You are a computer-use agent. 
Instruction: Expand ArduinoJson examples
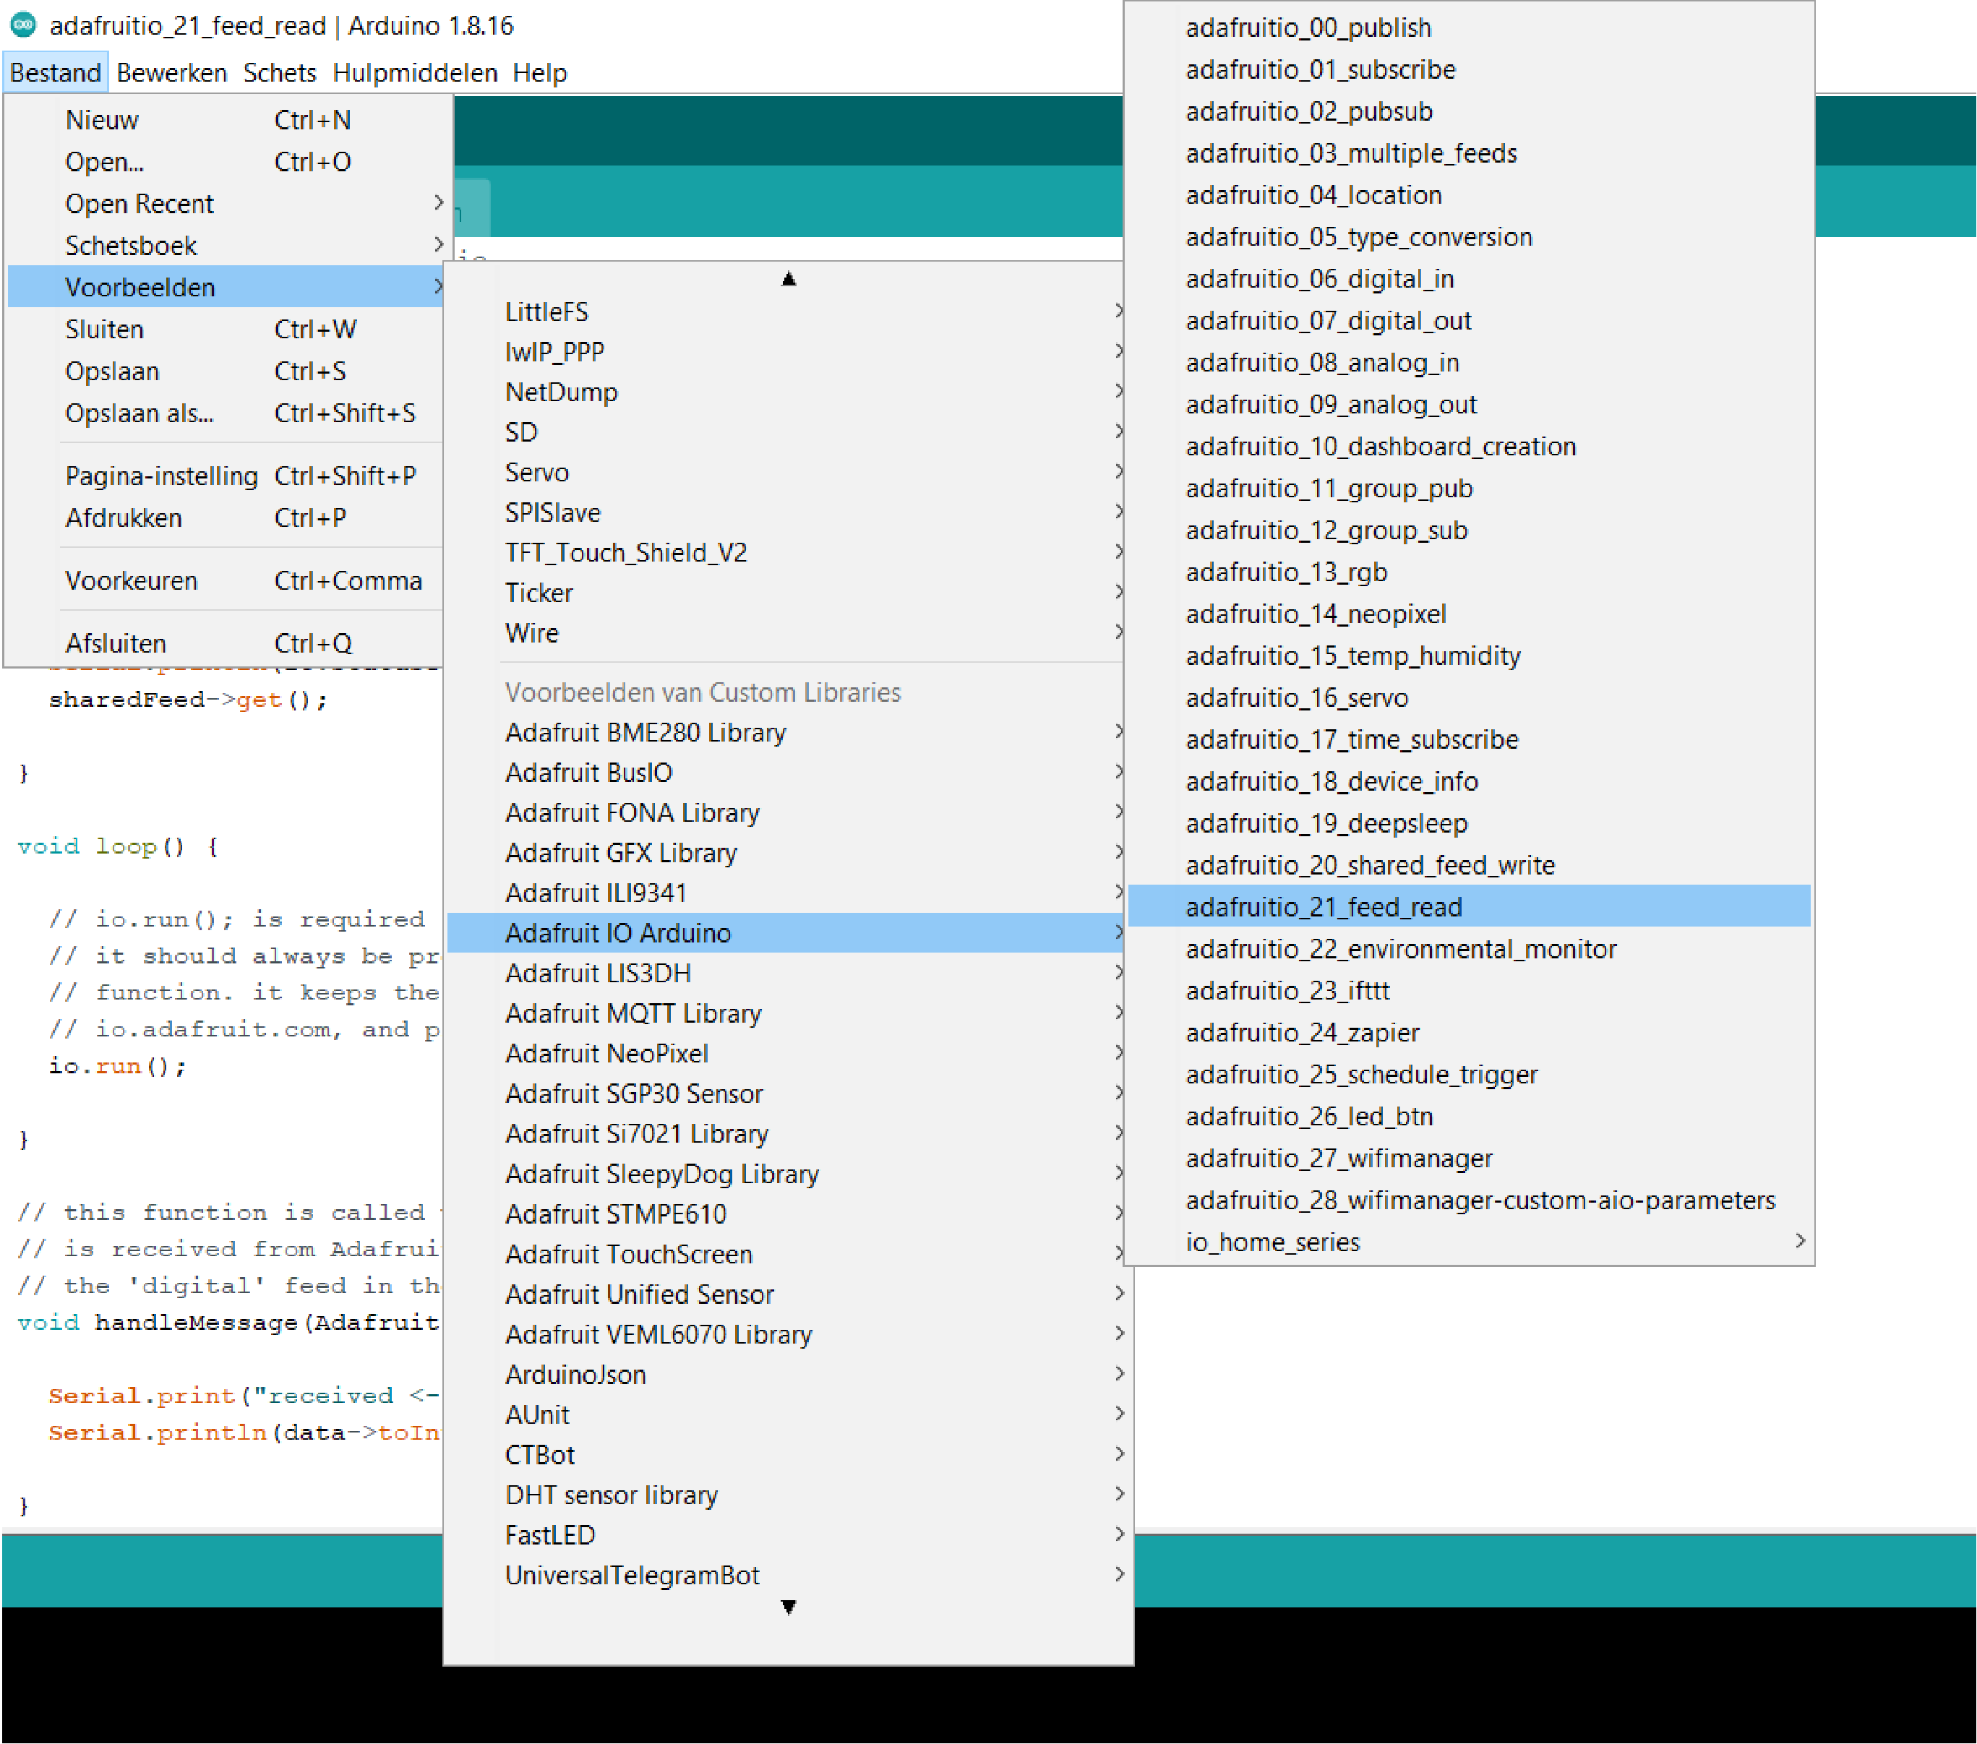coord(787,1375)
